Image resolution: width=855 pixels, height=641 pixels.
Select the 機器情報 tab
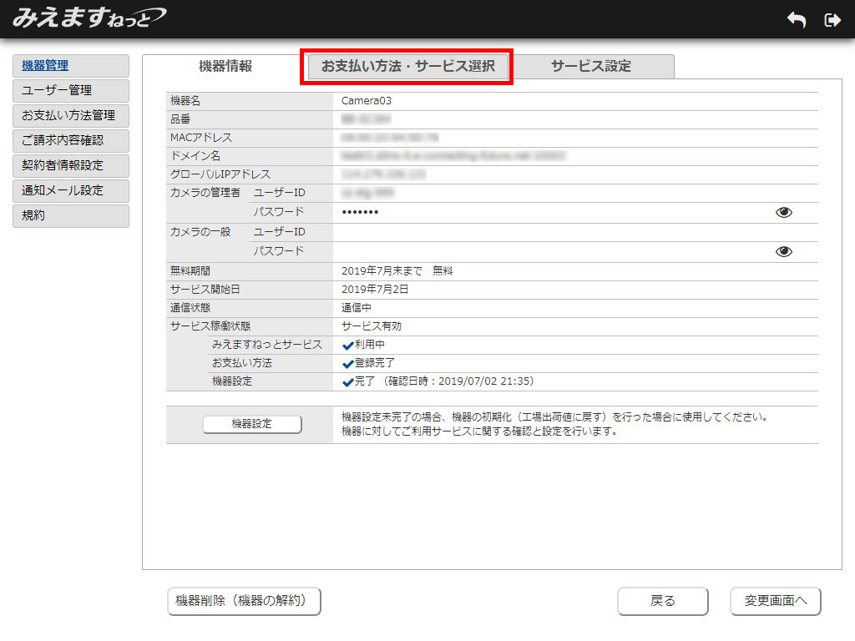pos(225,67)
